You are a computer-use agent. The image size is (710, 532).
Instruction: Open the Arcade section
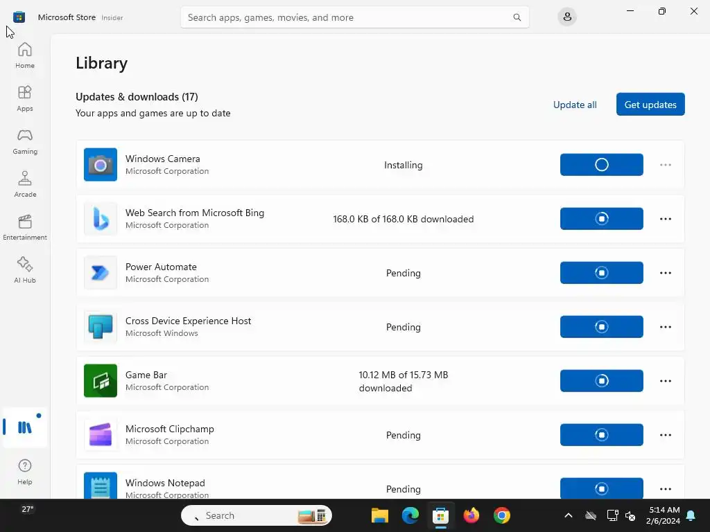[25, 184]
